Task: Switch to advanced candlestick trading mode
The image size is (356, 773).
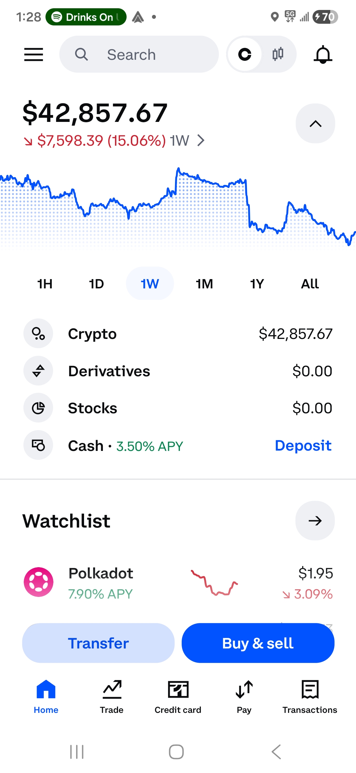Action: click(x=278, y=54)
